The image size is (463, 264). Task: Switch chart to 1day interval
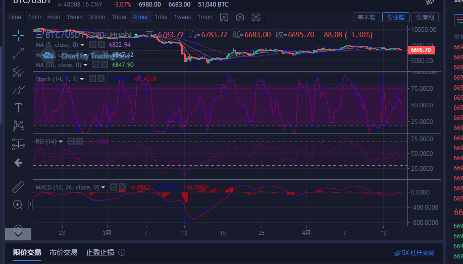point(161,17)
